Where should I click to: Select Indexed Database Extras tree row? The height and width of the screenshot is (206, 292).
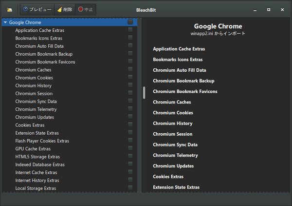click(70, 165)
